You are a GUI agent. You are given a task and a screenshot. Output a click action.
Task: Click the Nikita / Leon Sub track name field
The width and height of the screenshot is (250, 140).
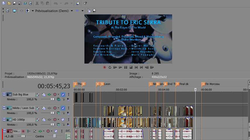click(x=23, y=108)
